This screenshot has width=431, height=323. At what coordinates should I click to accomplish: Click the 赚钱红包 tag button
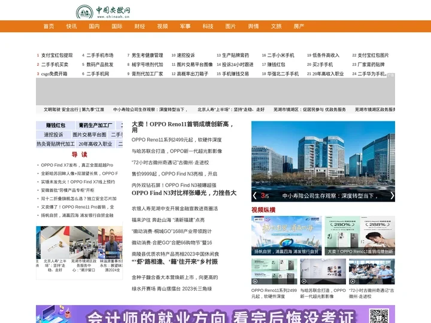tap(56, 125)
